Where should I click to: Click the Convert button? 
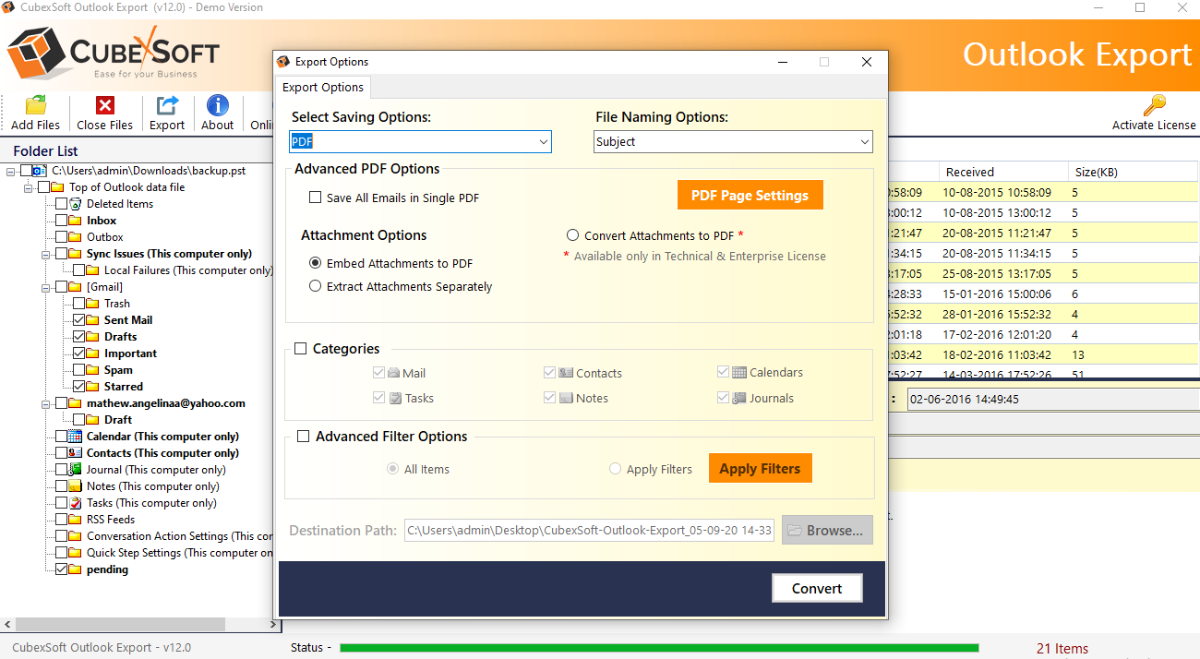click(817, 588)
